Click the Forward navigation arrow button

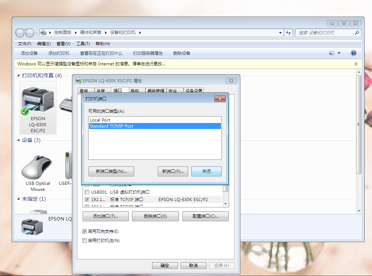point(30,33)
